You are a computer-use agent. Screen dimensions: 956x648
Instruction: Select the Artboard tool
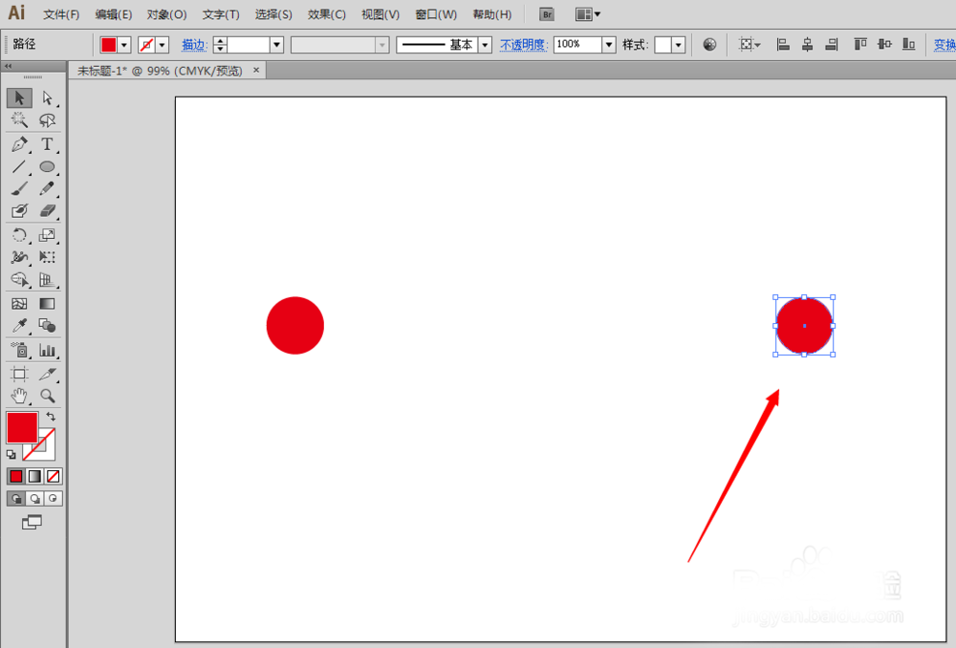[x=19, y=374]
